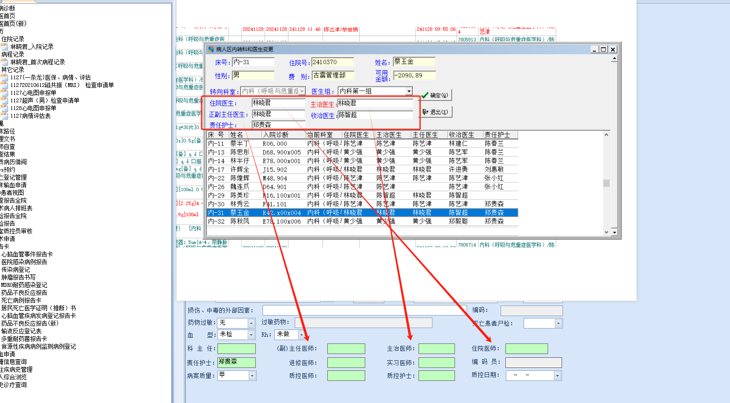Expand the 死亡患者尸检 dropdown
The height and width of the screenshot is (403, 730).
[x=558, y=323]
